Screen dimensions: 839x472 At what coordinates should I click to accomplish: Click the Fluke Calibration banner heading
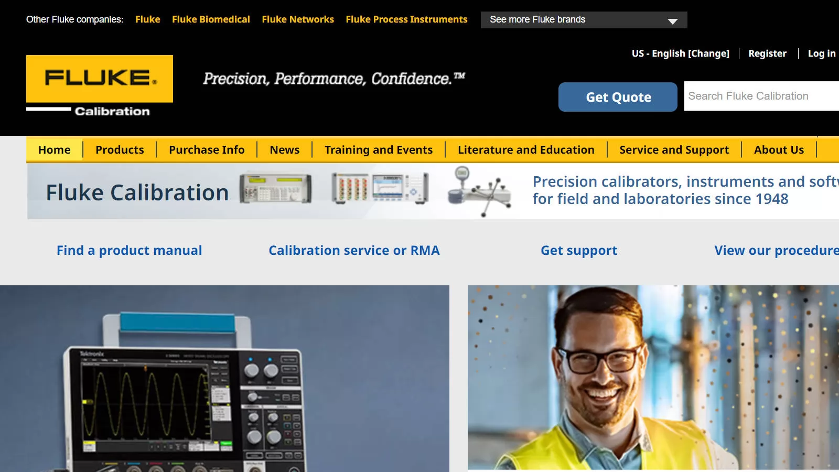pyautogui.click(x=137, y=192)
